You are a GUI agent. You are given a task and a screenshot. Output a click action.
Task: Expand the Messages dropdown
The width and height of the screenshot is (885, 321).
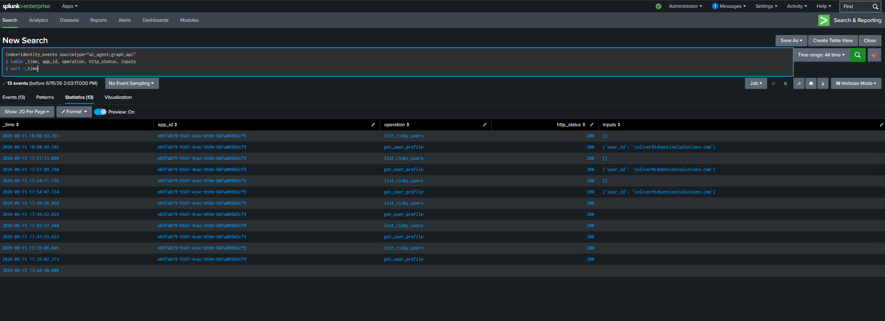733,6
